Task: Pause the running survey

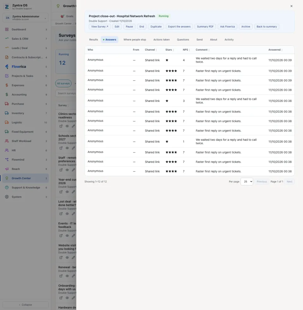Action: click(129, 27)
